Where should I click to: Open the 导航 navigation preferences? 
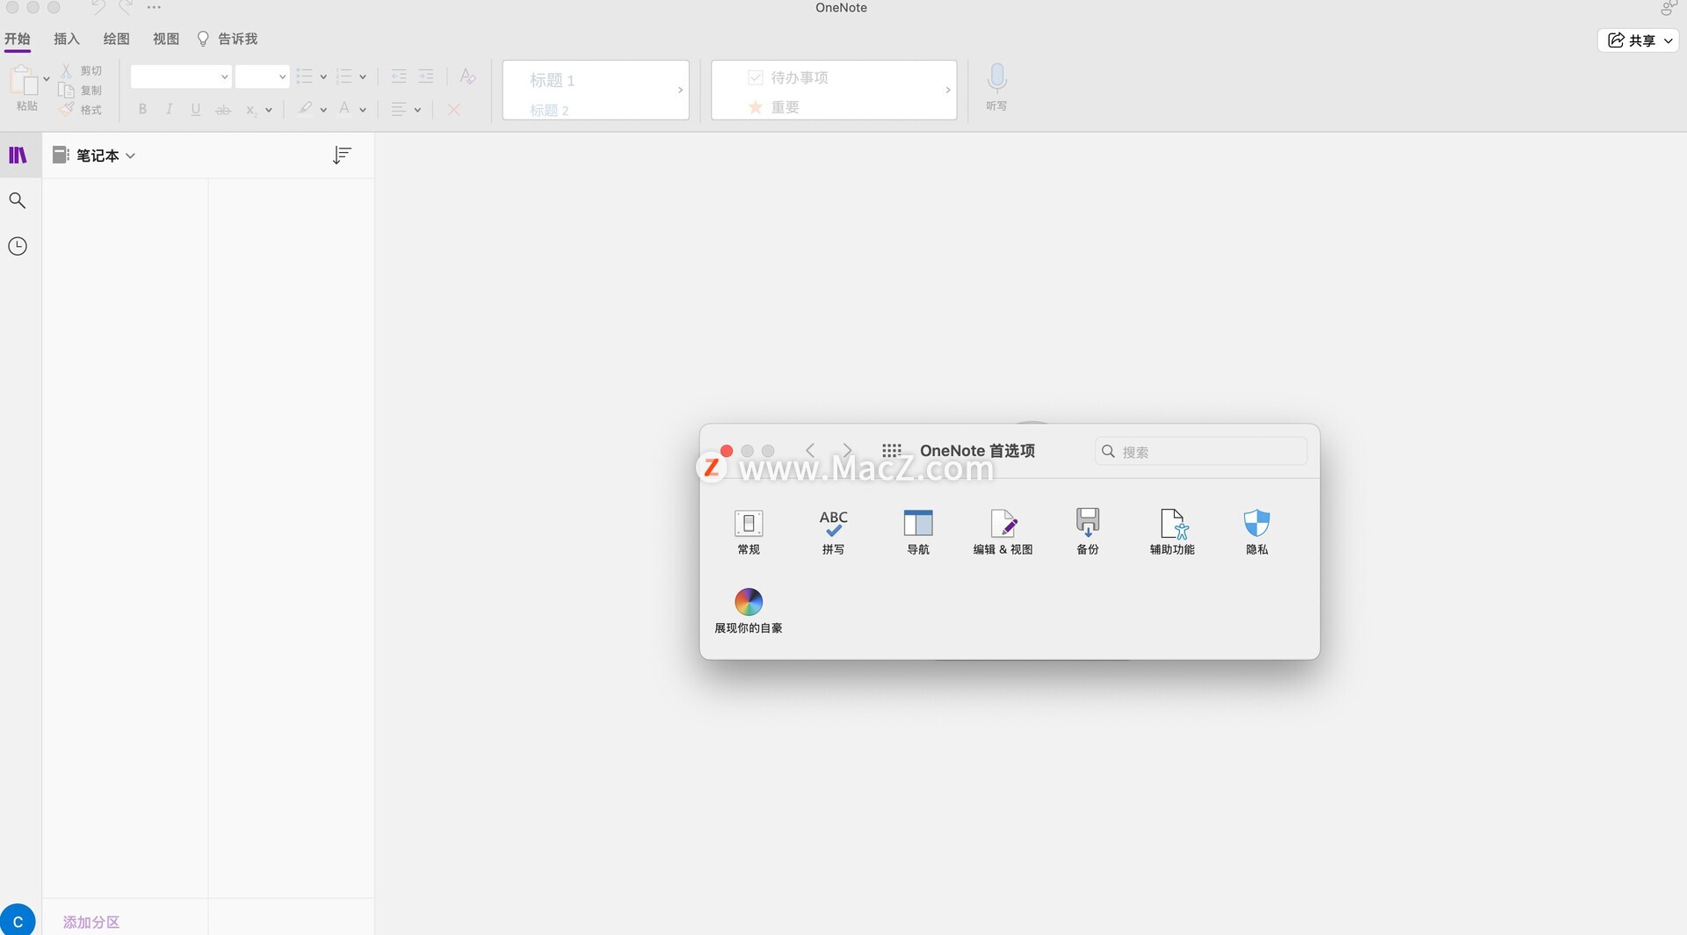918,532
